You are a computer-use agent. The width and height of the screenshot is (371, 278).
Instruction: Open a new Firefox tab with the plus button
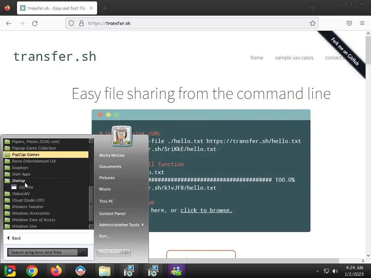pos(105,8)
